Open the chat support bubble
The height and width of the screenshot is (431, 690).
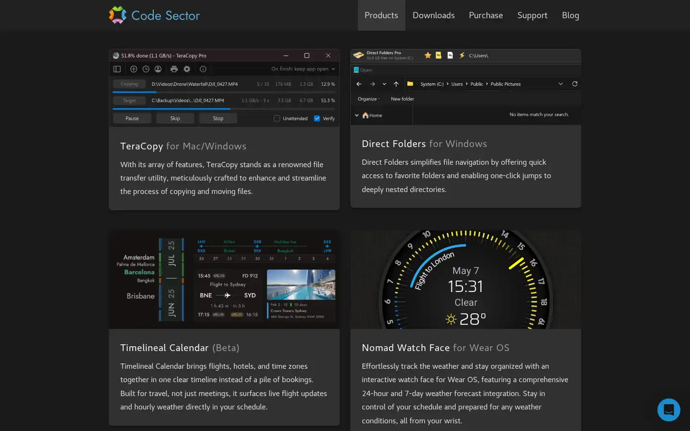(669, 410)
